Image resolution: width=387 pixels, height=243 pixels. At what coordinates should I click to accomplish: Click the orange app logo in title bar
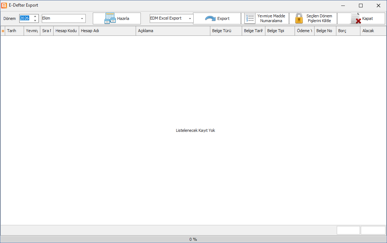click(x=4, y=5)
